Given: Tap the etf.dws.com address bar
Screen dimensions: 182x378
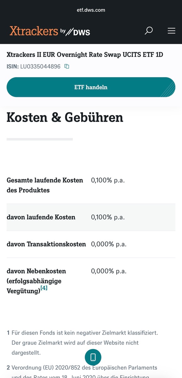Looking at the screenshot, I should point(91,10).
